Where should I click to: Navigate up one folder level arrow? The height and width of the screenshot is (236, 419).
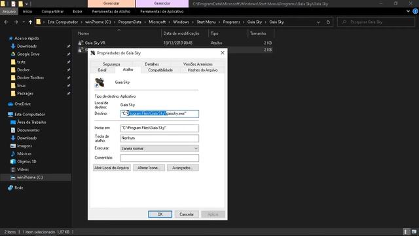click(31, 22)
